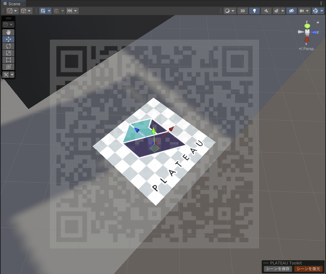Screen dimensions: 326x274
Task: Open scene camera settings
Action: pos(302,11)
